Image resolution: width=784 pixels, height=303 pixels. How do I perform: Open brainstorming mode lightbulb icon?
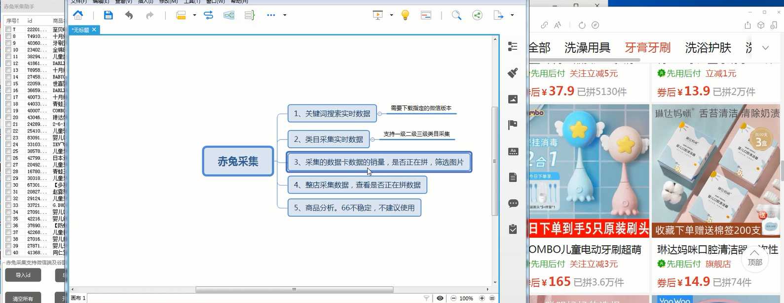tap(405, 15)
